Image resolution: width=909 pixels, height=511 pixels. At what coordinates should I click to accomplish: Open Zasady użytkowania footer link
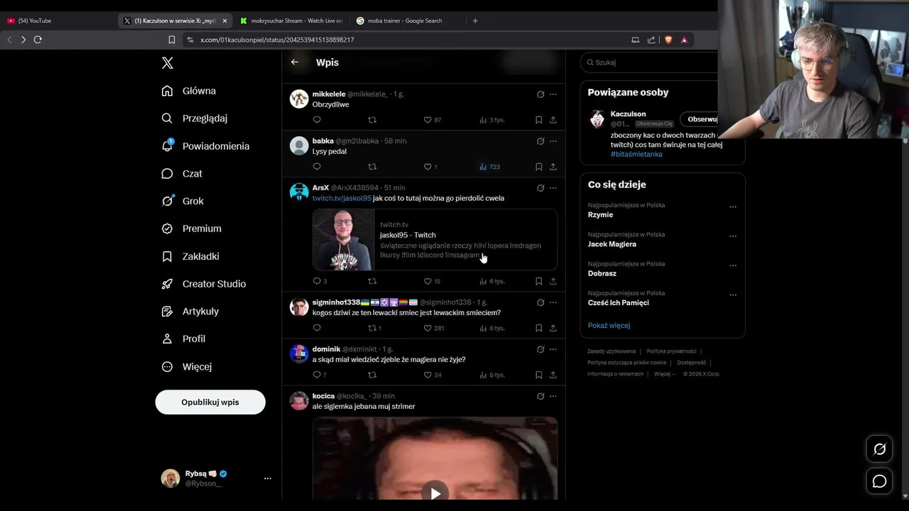pyautogui.click(x=611, y=351)
